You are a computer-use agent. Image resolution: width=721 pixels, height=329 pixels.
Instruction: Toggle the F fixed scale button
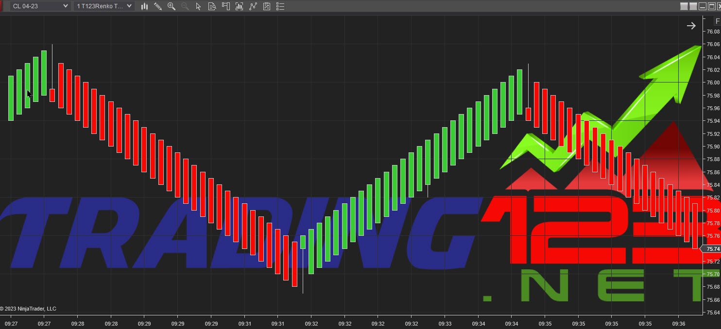coord(718,21)
